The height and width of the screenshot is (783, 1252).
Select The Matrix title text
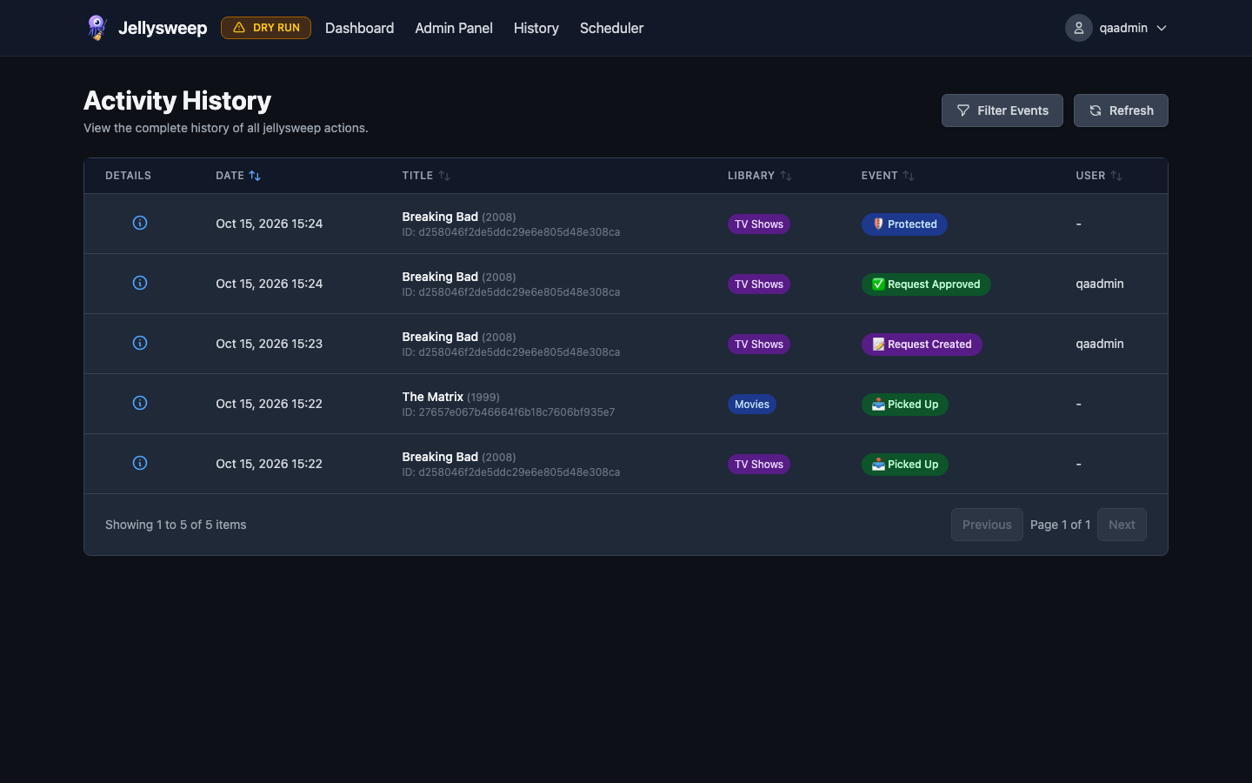pyautogui.click(x=433, y=397)
